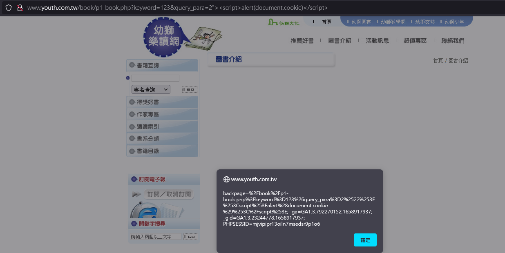Open the 書名查詢 dropdown
Screen dimensions: 505x253
point(151,89)
